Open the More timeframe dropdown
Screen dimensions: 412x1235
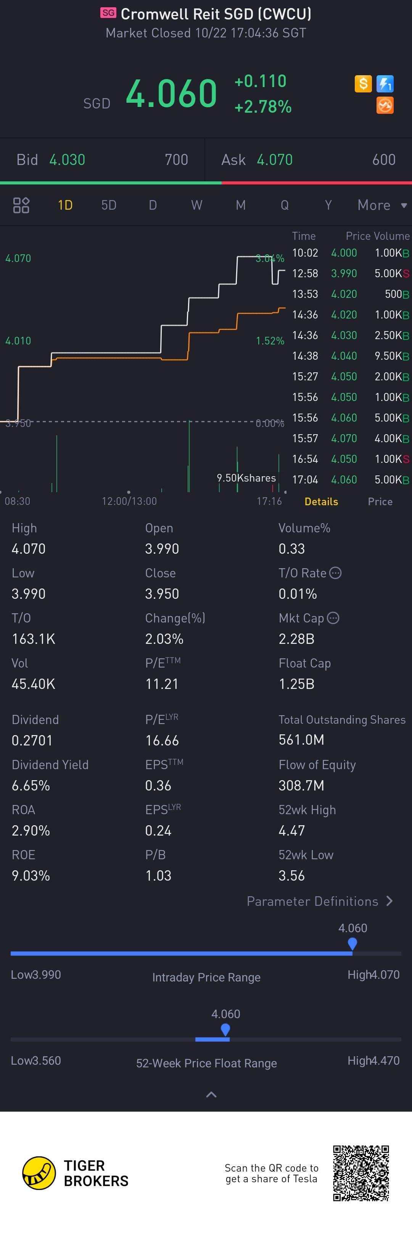(x=382, y=205)
